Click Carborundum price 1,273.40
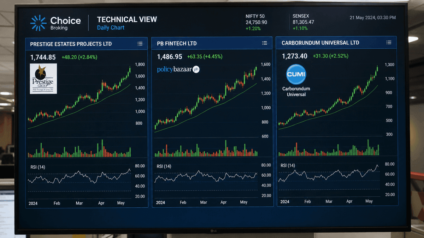Image resolution: width=424 pixels, height=238 pixels. point(295,56)
